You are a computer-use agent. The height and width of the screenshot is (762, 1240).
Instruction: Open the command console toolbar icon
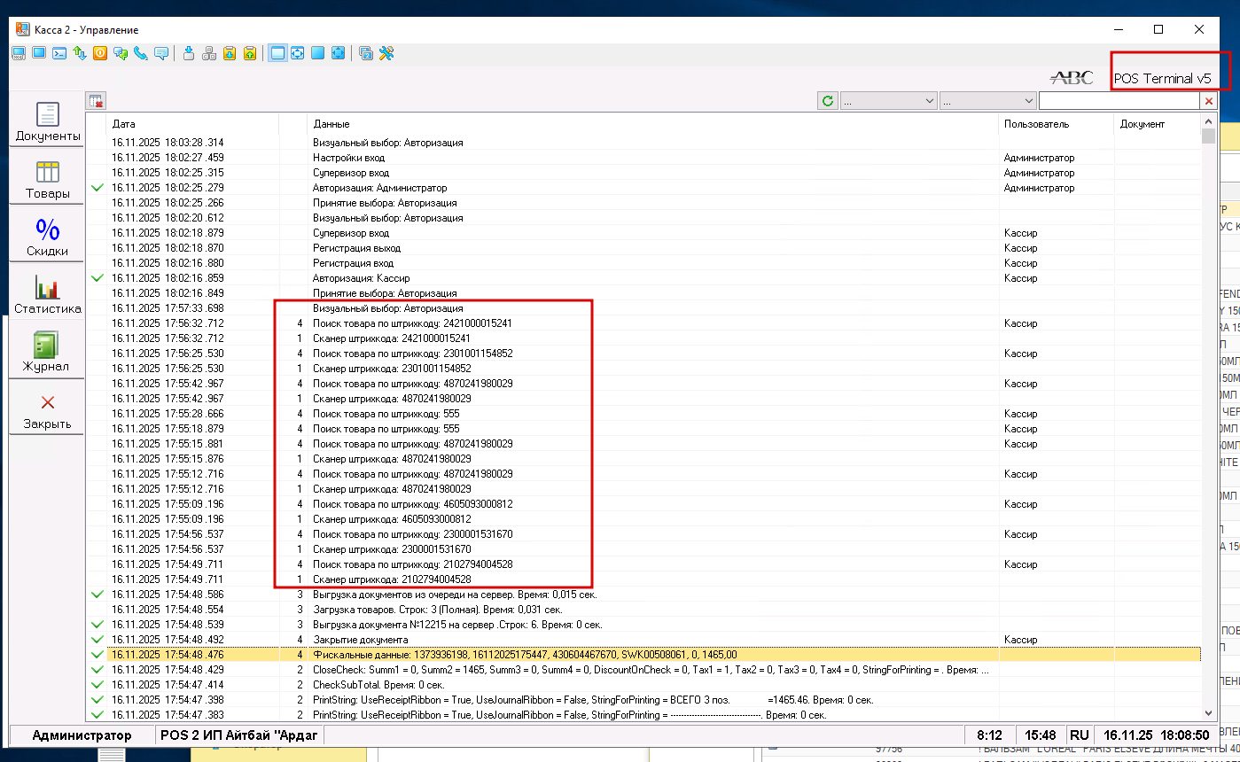59,53
